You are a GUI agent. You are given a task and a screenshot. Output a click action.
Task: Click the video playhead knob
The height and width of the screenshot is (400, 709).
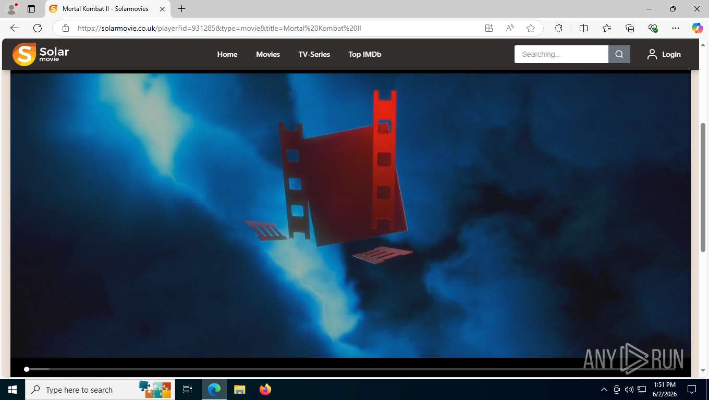(27, 369)
